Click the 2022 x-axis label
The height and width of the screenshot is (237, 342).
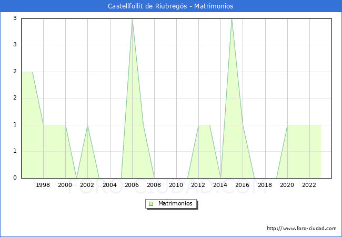tap(309, 185)
